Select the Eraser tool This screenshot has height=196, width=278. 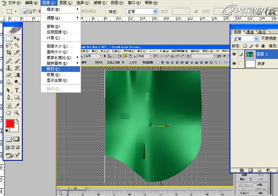(x=8, y=75)
